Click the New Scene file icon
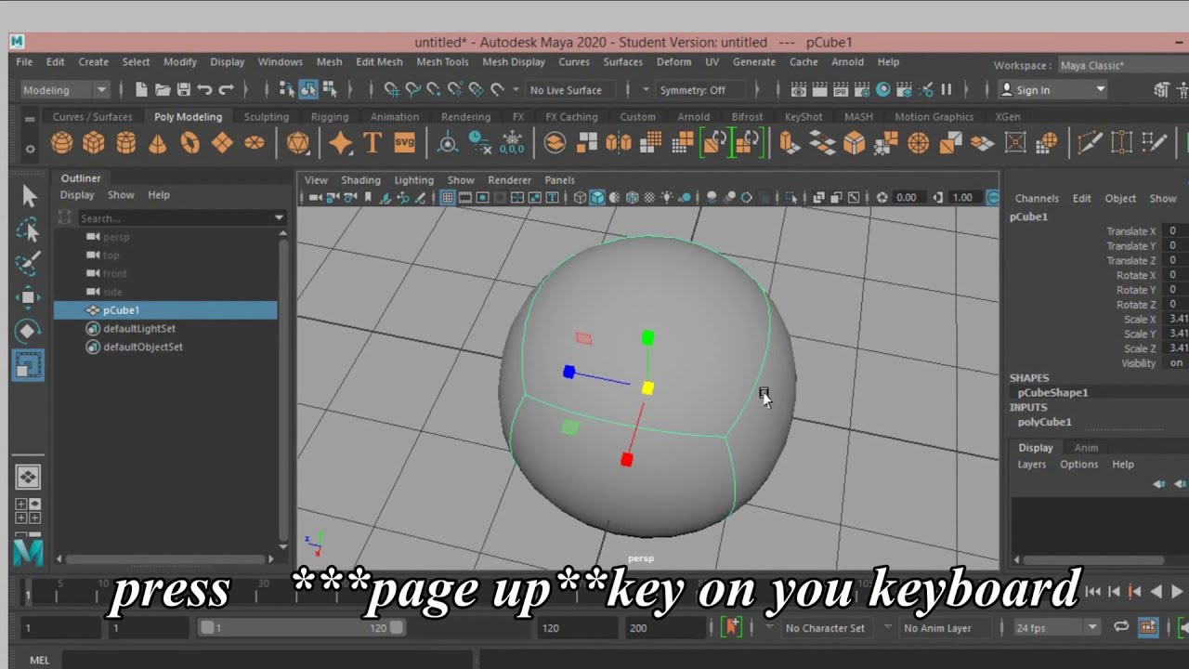Screen dimensions: 1189x669 click(141, 90)
